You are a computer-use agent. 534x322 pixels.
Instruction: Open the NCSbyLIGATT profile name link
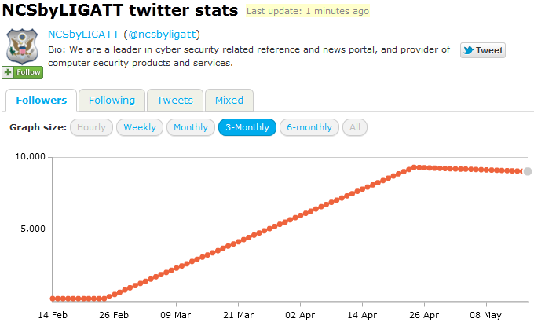click(83, 35)
